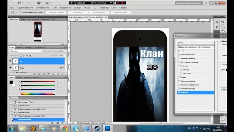Enable Прокрутка во всех окнах checkbox
Image resolution: width=234 pixels, height=132 pixels.
(x=20, y=12)
